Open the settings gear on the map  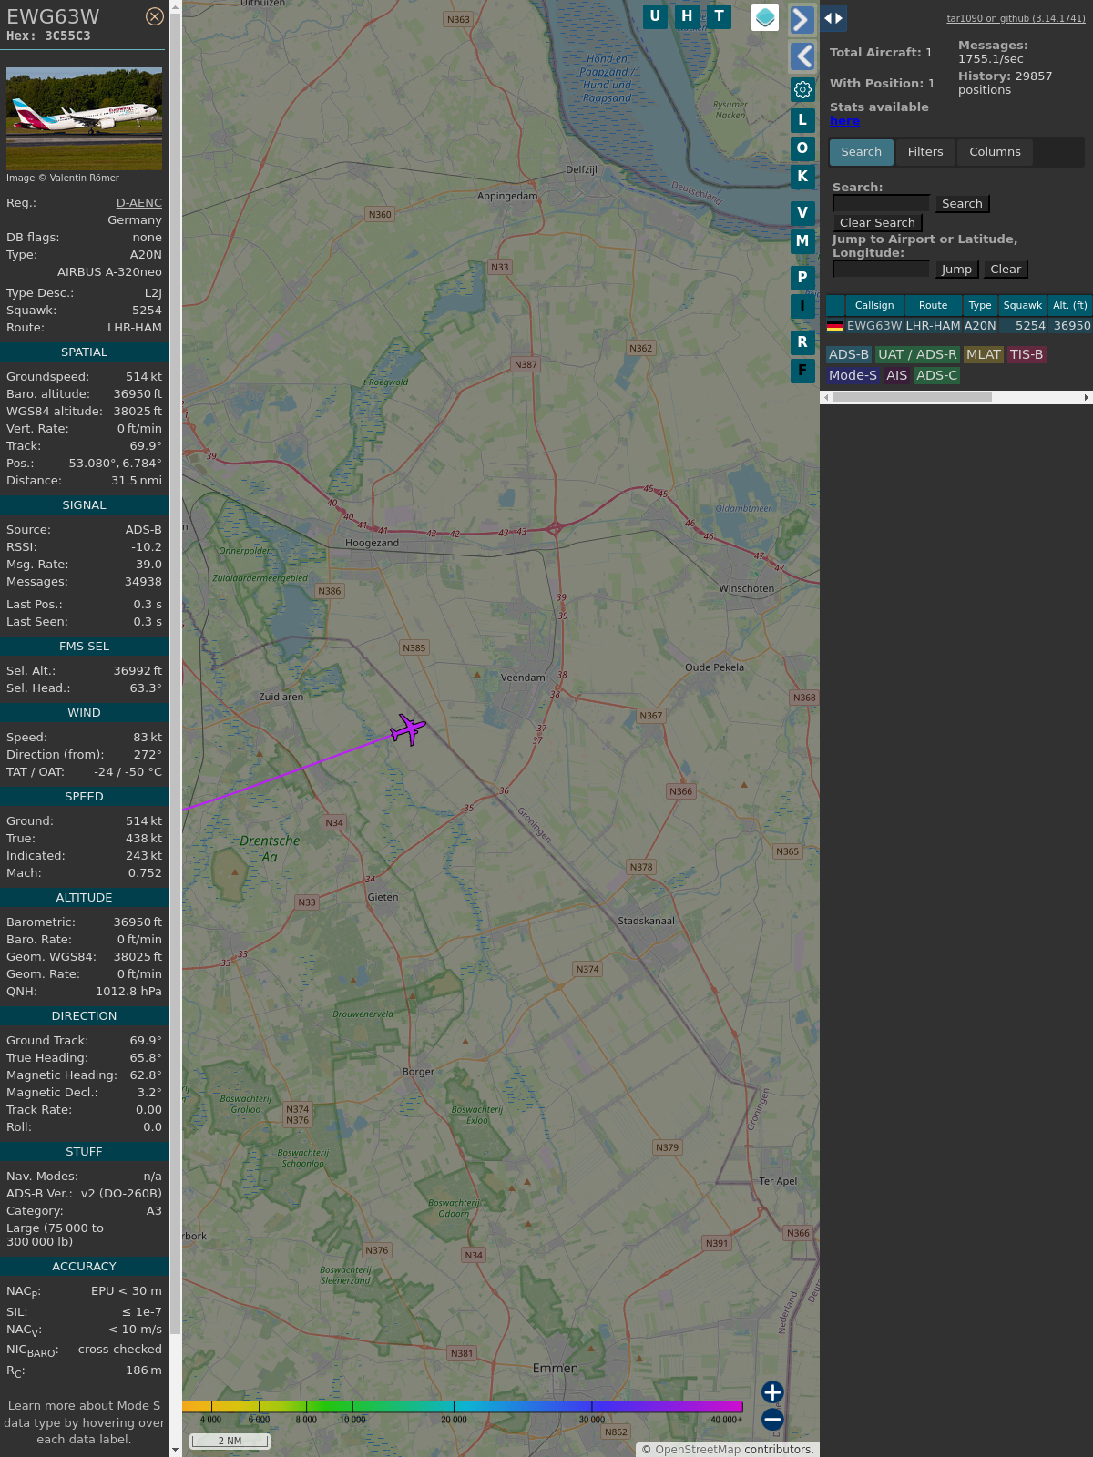(x=802, y=89)
